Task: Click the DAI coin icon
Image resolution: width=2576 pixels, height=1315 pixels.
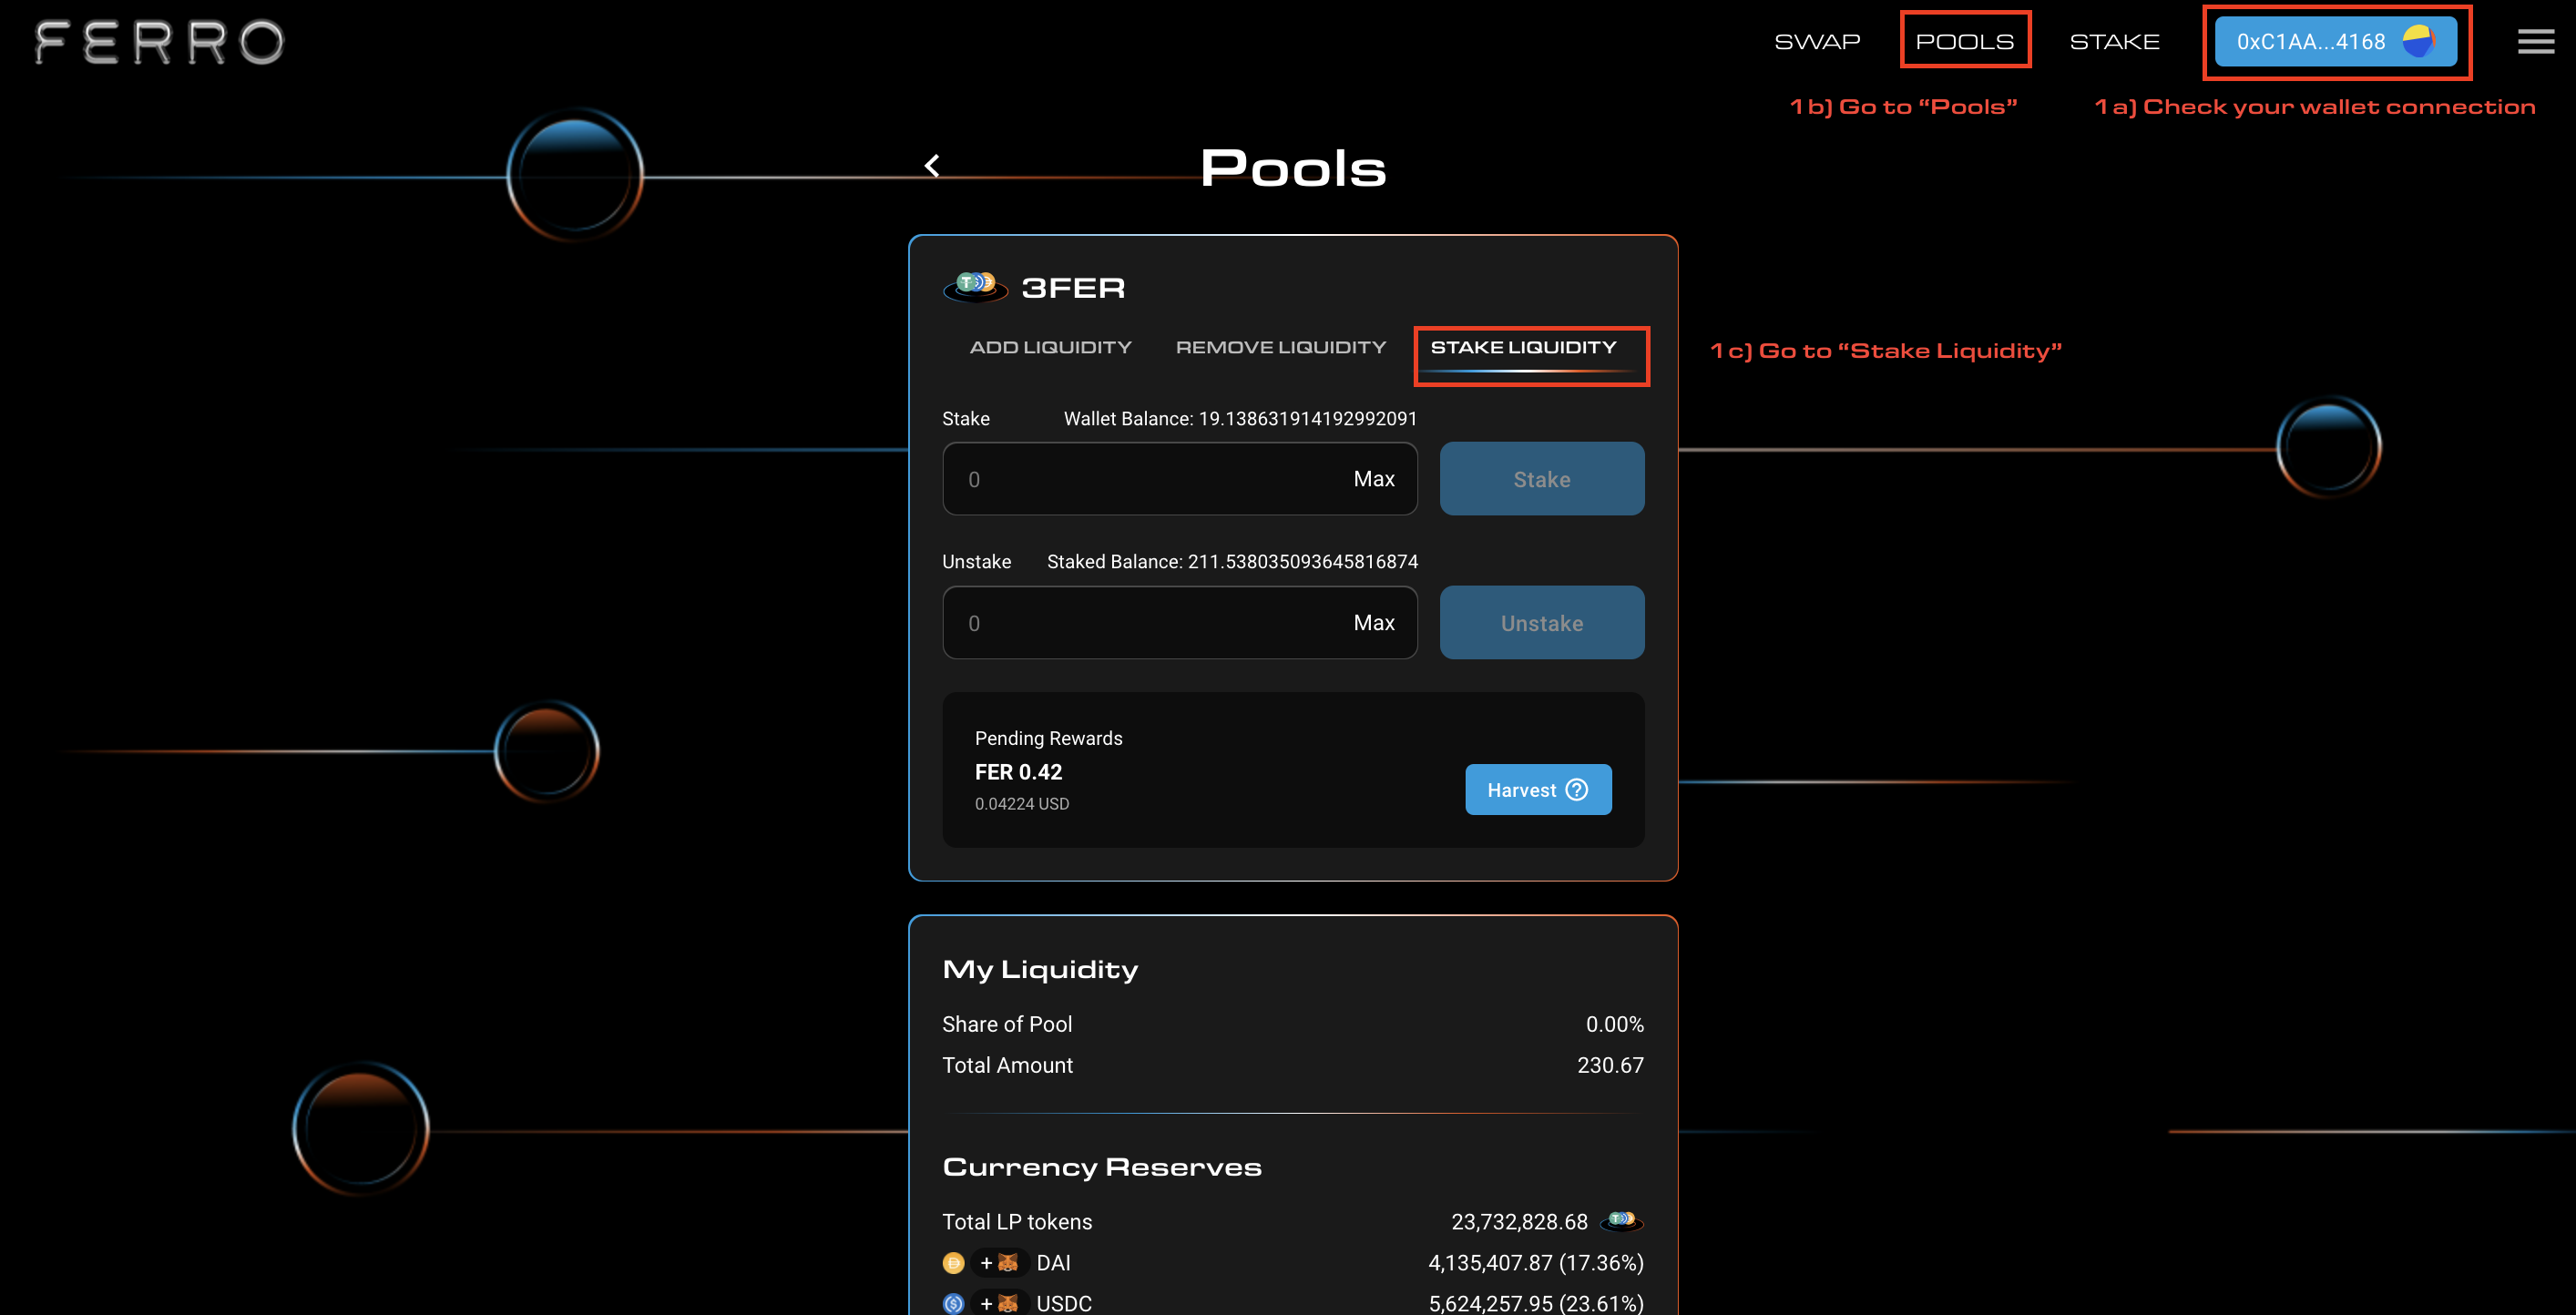Action: pos(954,1263)
